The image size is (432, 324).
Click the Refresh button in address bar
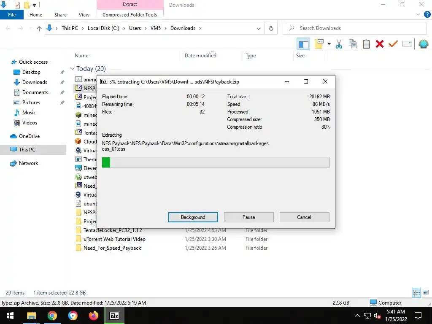point(271,28)
